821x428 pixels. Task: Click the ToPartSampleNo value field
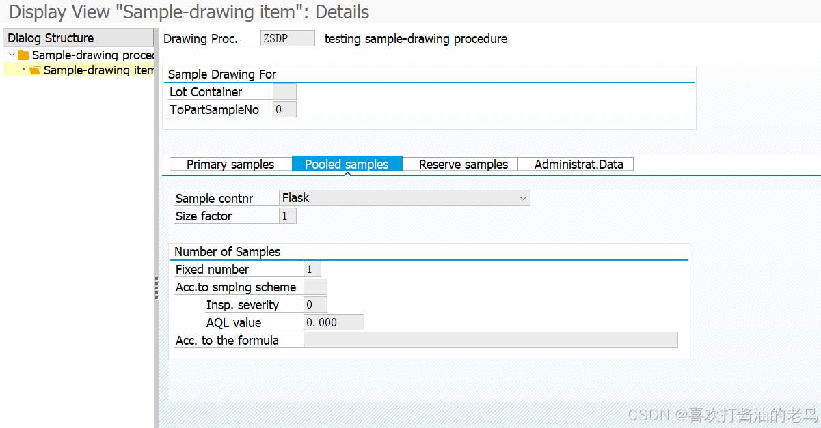pyautogui.click(x=285, y=109)
